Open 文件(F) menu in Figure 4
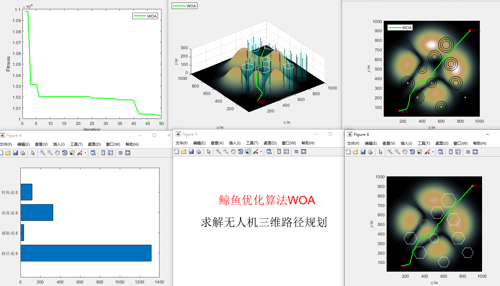 tap(6, 144)
